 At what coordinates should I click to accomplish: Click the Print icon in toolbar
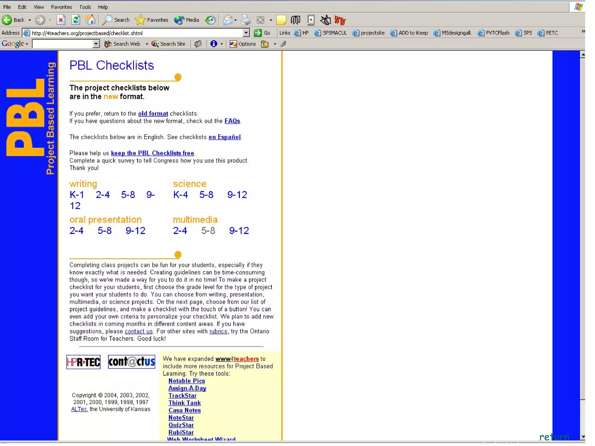coord(246,20)
